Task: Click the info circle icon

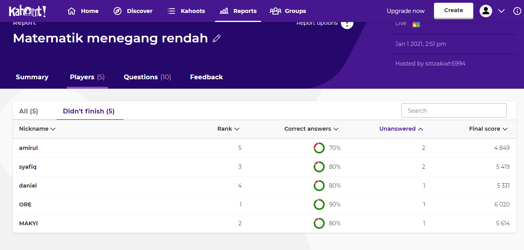Action: click(x=517, y=11)
